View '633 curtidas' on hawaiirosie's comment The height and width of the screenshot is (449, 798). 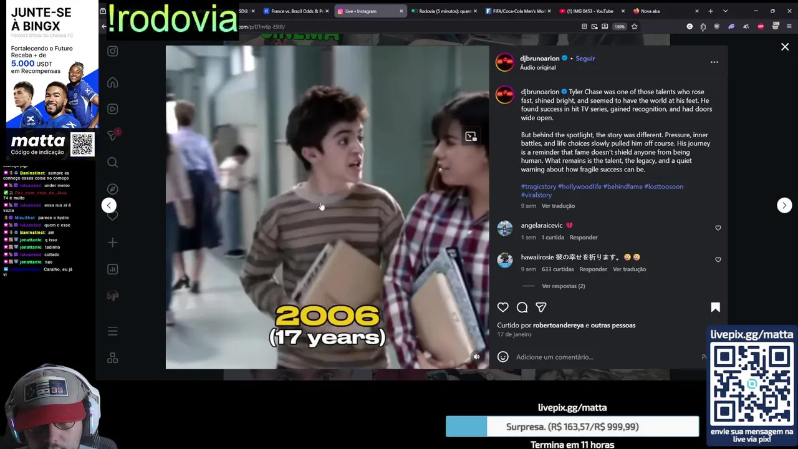coord(557,269)
